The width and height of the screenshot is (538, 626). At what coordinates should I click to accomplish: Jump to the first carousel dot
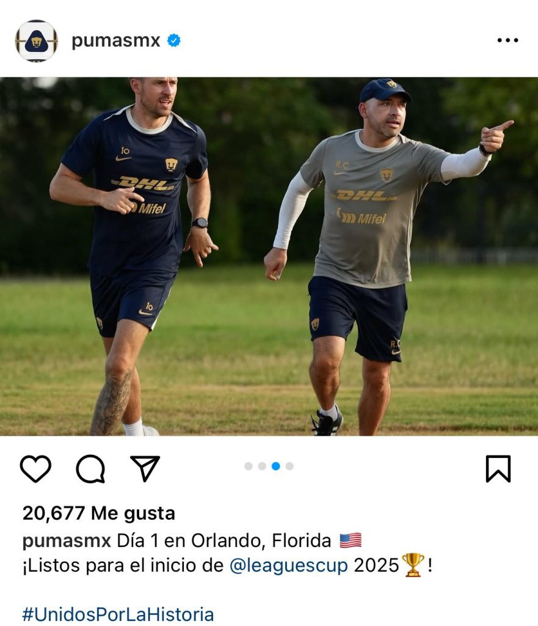[249, 466]
